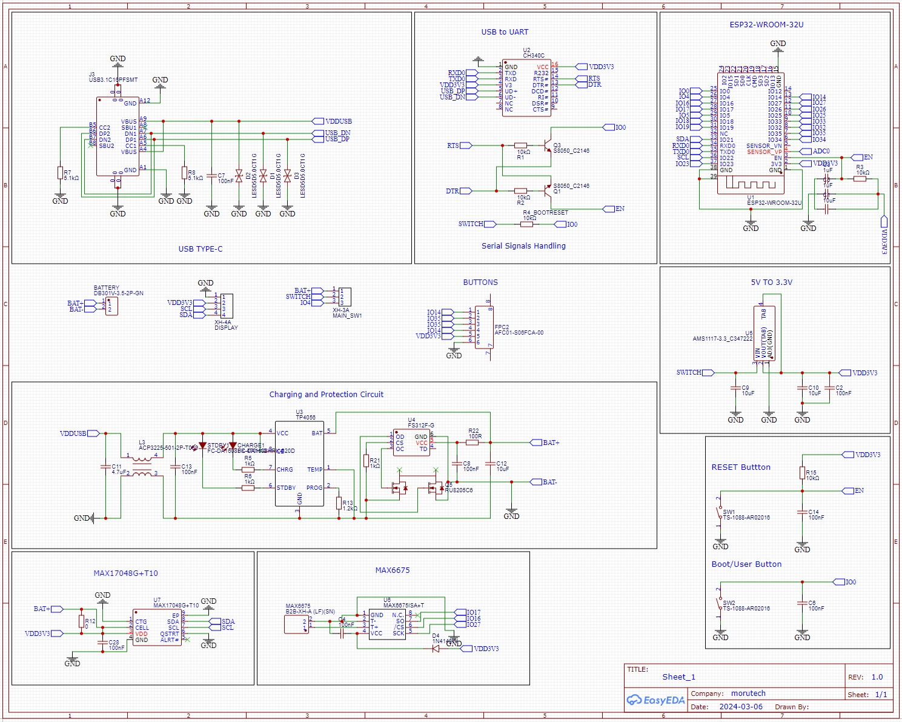The width and height of the screenshot is (902, 722).
Task: Click the C9 10uF capacitor symbol
Action: (x=735, y=388)
